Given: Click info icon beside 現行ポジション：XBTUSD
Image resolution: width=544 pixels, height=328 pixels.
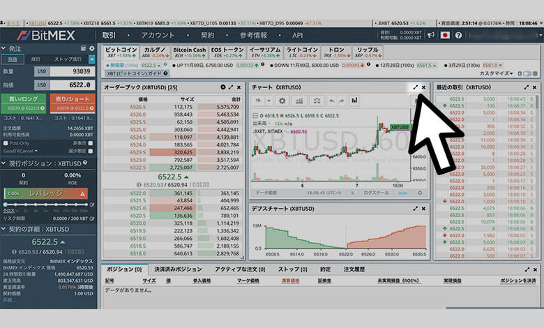Looking at the screenshot, I should pyautogui.click(x=85, y=163).
